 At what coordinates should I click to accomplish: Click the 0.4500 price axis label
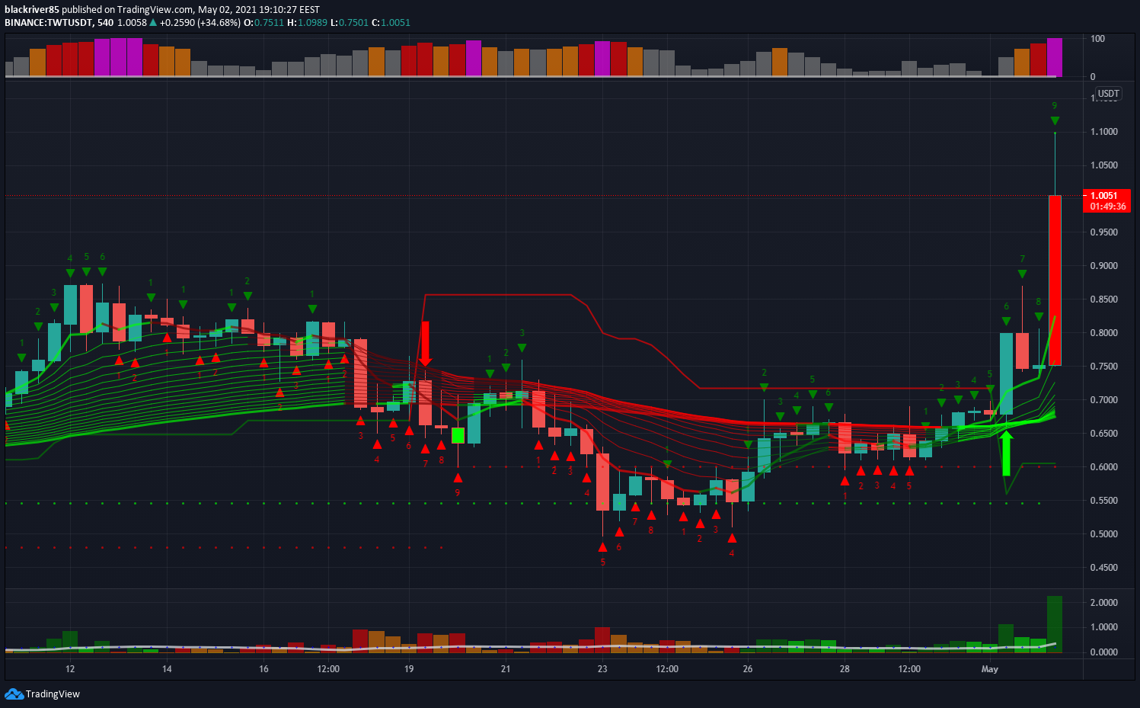(x=1104, y=568)
